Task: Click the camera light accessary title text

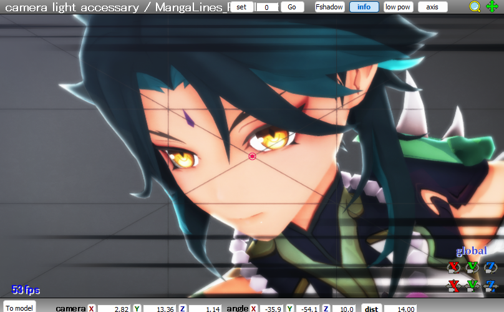Action: point(72,7)
